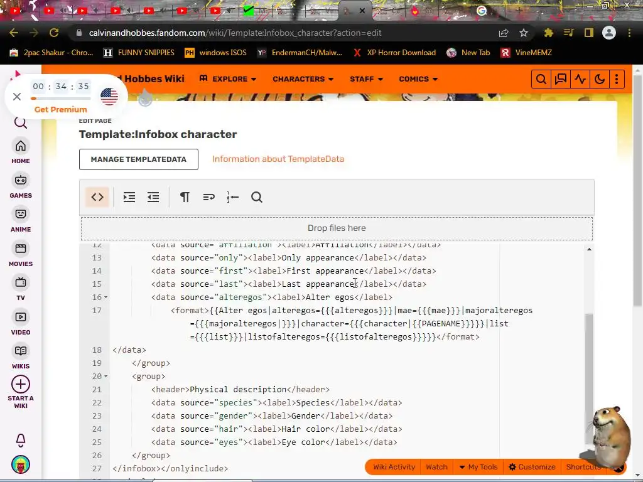Click the code editor scroll up arrow
The width and height of the screenshot is (643, 482).
coord(589,249)
